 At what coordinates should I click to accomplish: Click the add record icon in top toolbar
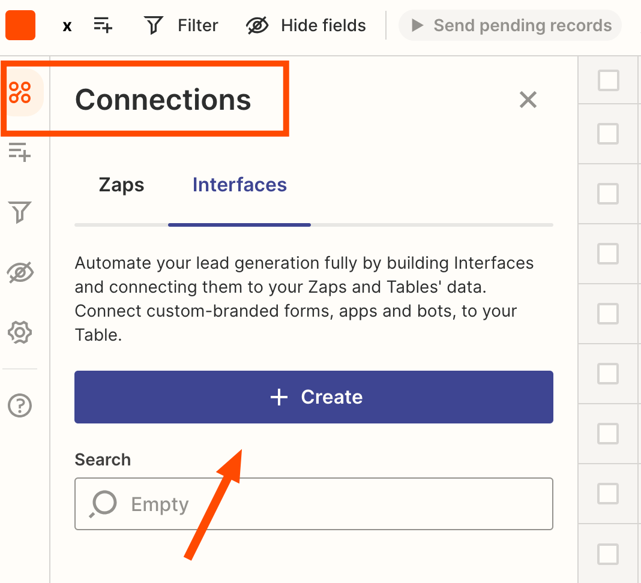coord(103,25)
